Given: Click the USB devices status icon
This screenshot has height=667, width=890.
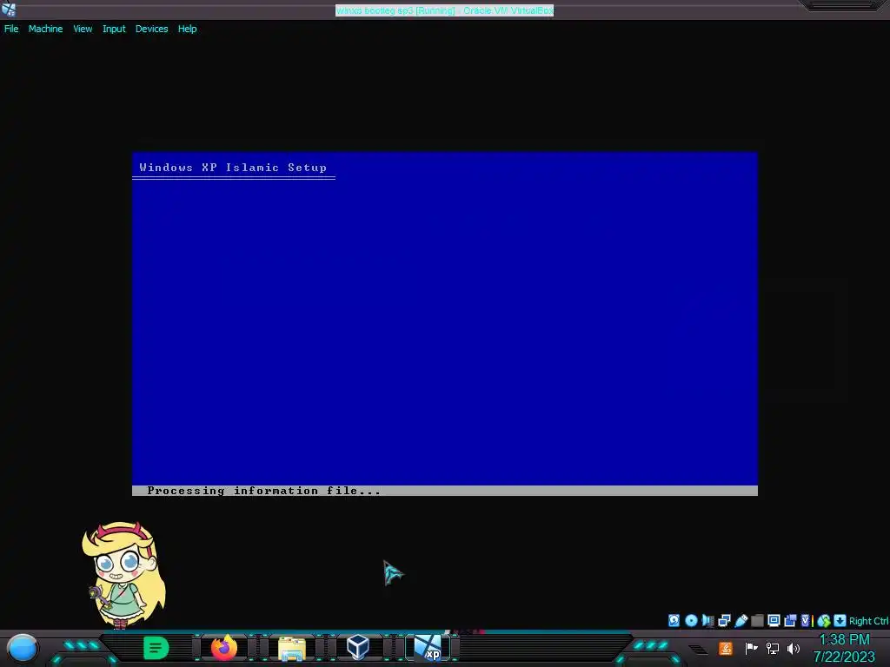Looking at the screenshot, I should pos(741,620).
